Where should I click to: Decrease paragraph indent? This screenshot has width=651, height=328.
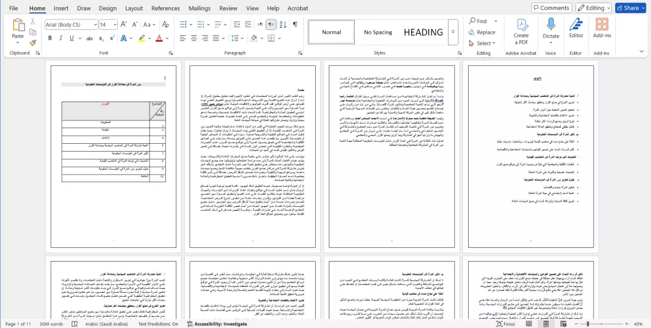pyautogui.click(x=237, y=25)
